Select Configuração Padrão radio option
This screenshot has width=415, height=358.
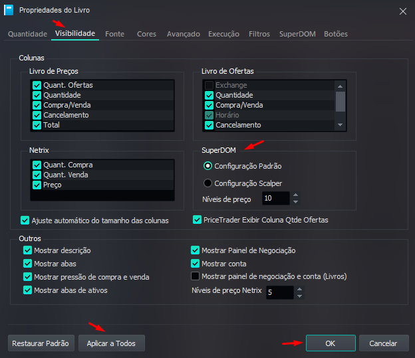point(207,166)
